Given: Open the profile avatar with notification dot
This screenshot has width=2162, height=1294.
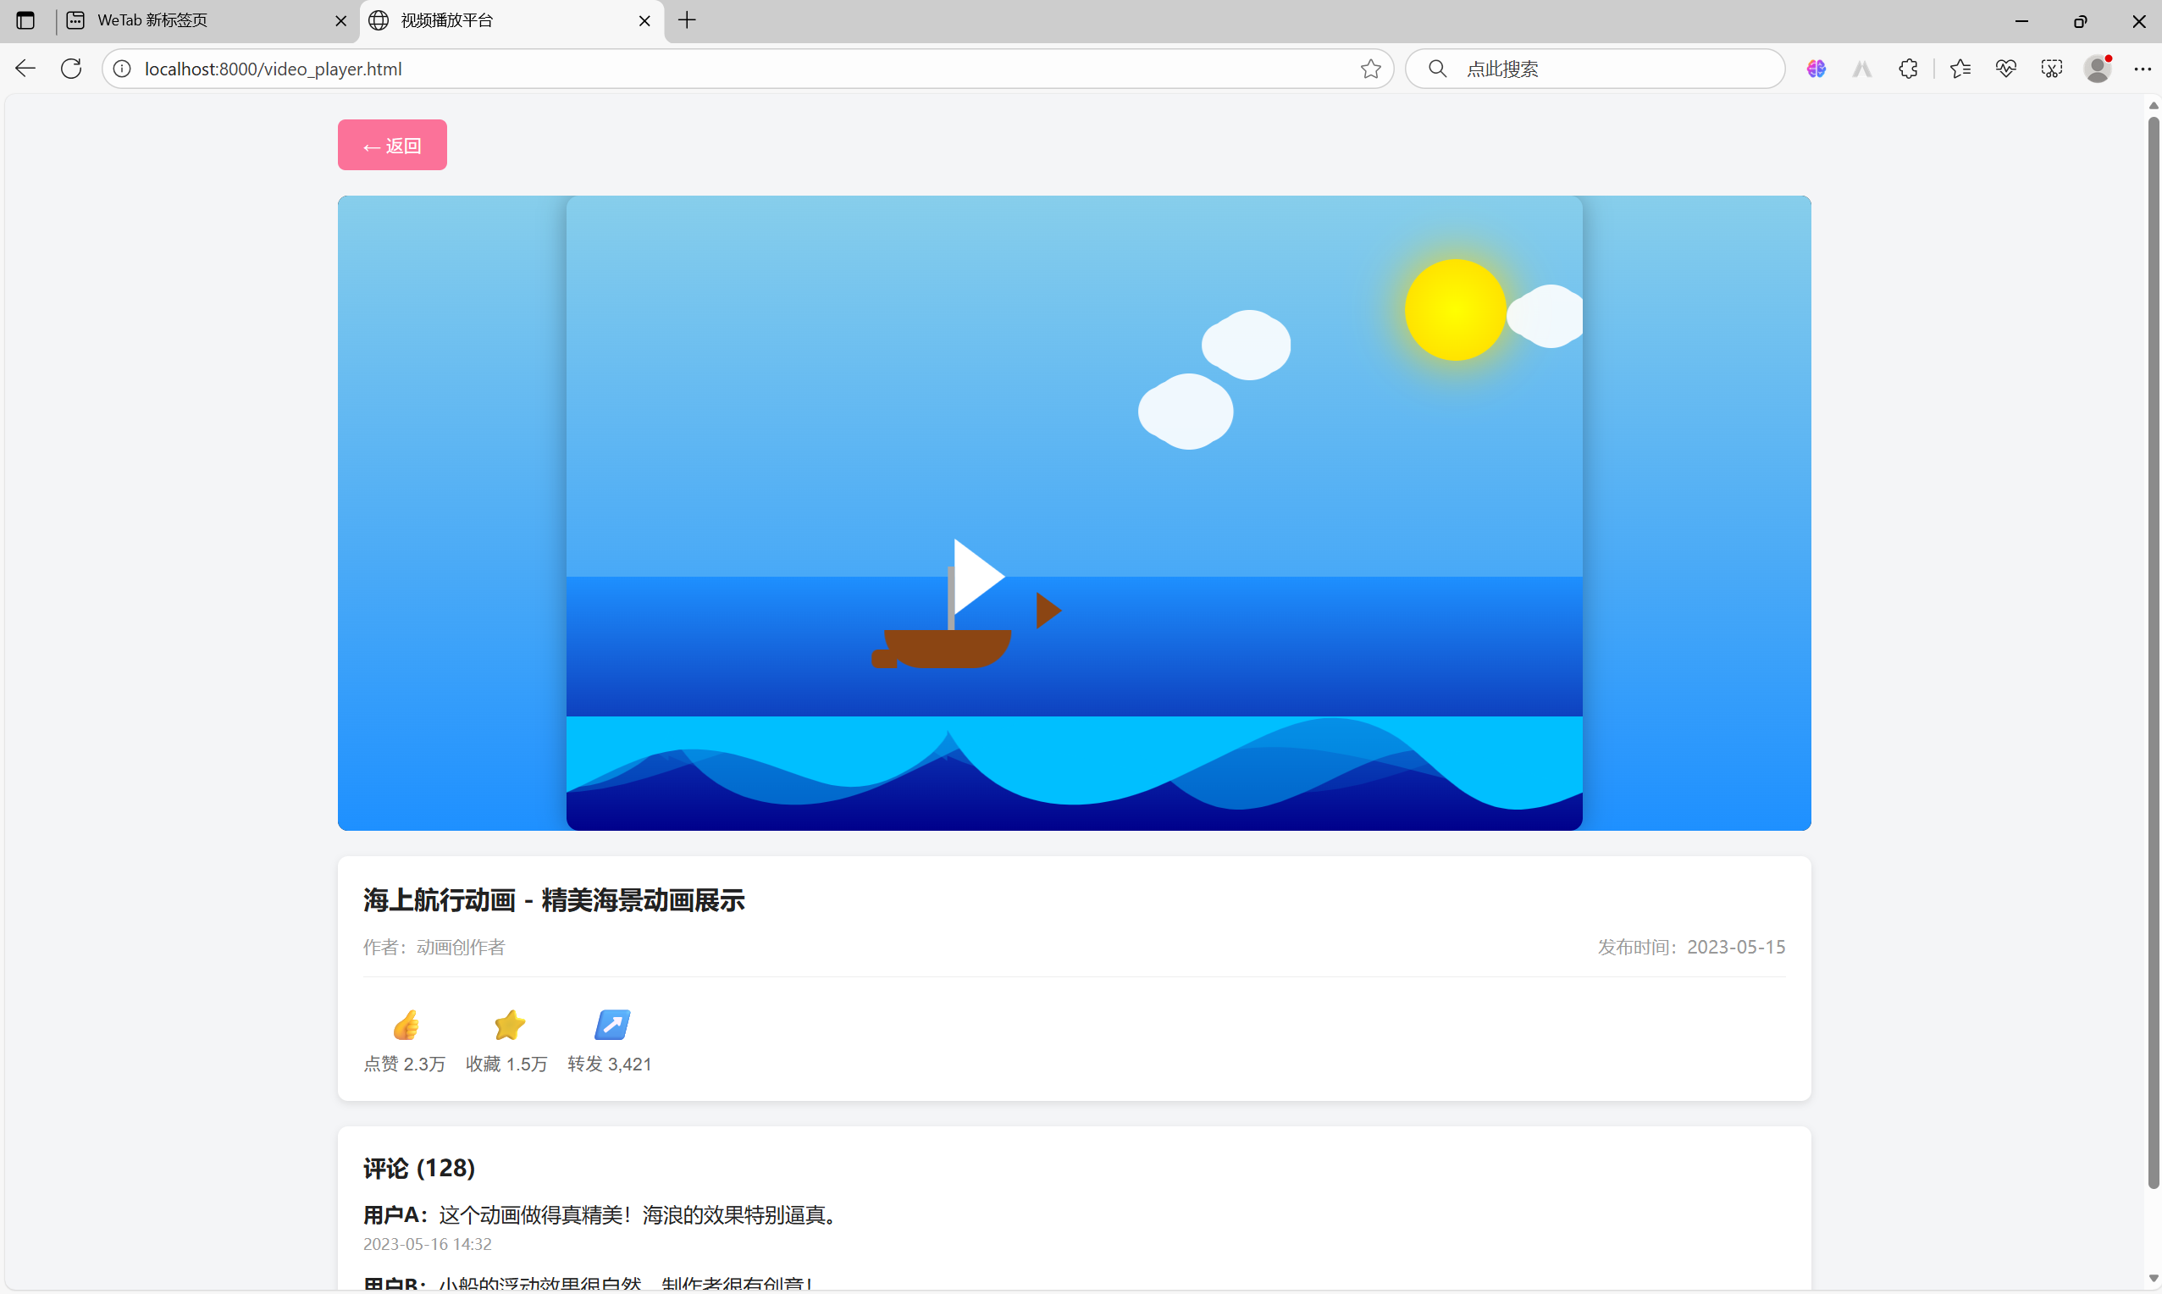Looking at the screenshot, I should 2098,68.
